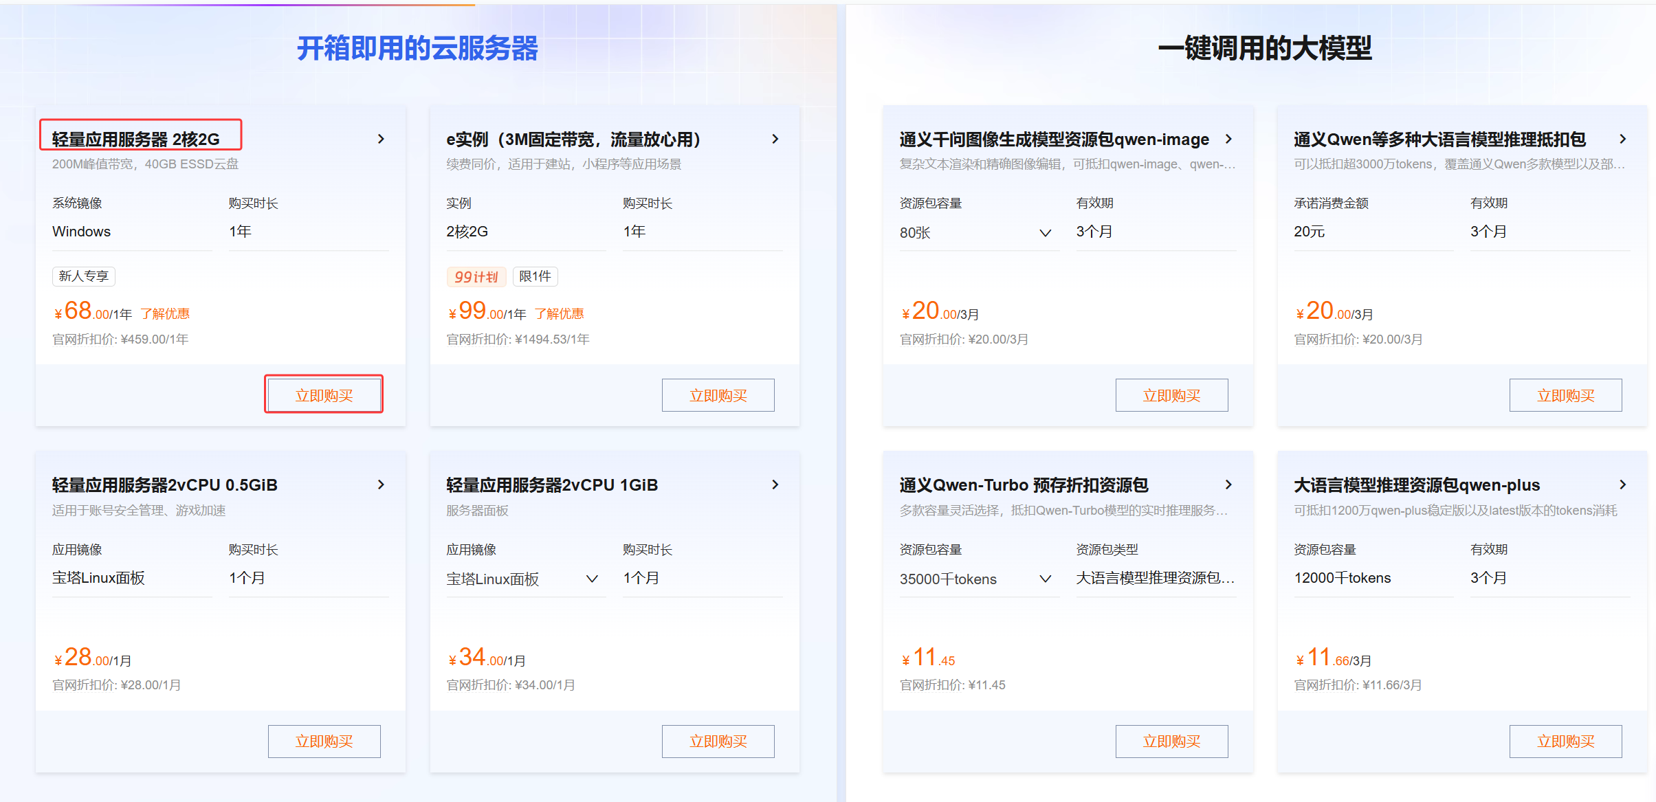Open details arrow on 轻量应用服务器 2核2G card
The image size is (1656, 802).
tap(381, 138)
